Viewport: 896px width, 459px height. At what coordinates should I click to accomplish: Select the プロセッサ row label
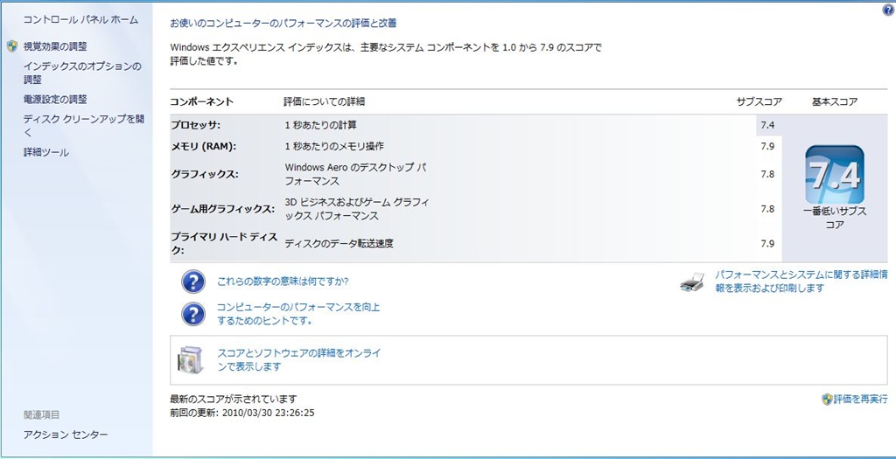[x=195, y=125]
